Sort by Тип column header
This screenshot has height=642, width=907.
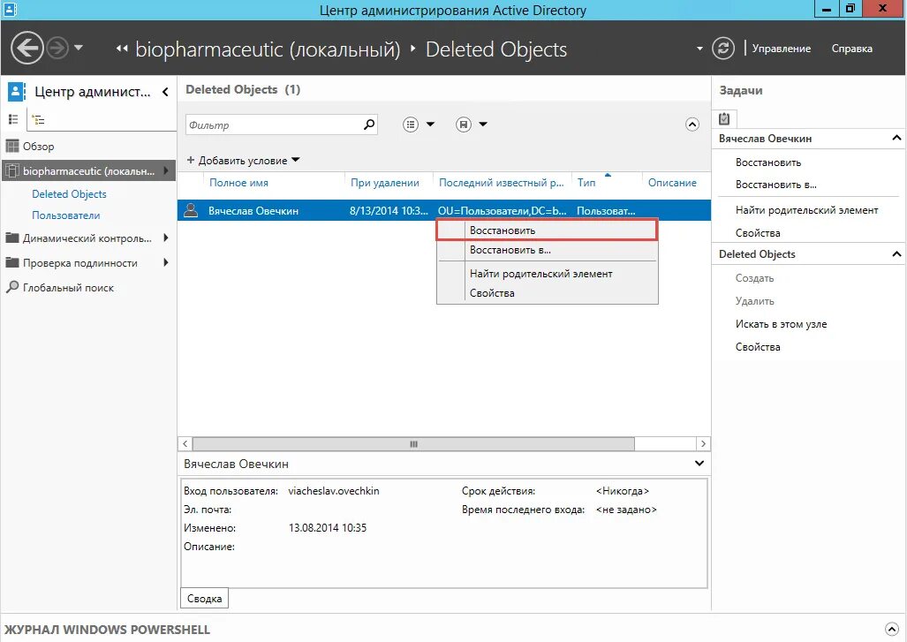coord(586,183)
